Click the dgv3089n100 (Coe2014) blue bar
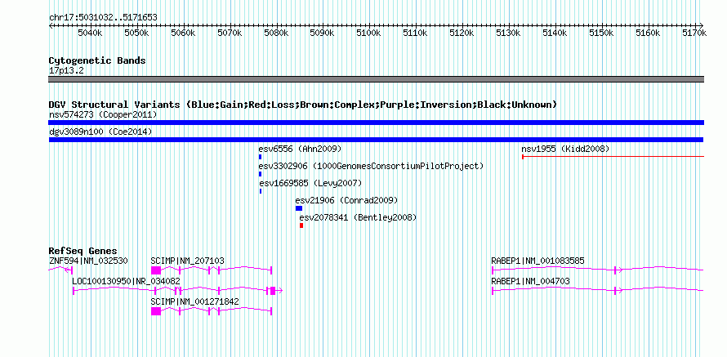Viewport: 727px width, 357px height. [376, 140]
